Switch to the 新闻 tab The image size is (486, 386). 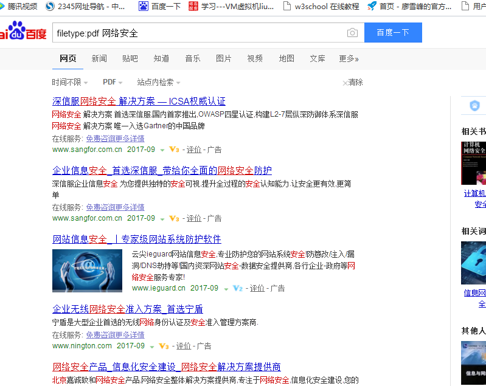point(99,58)
